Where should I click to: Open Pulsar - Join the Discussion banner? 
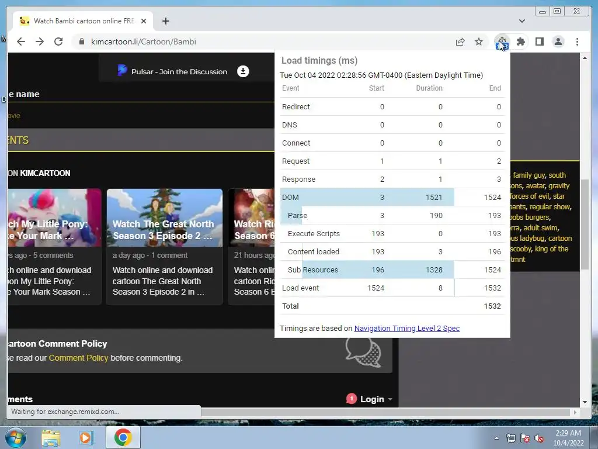[x=179, y=72]
